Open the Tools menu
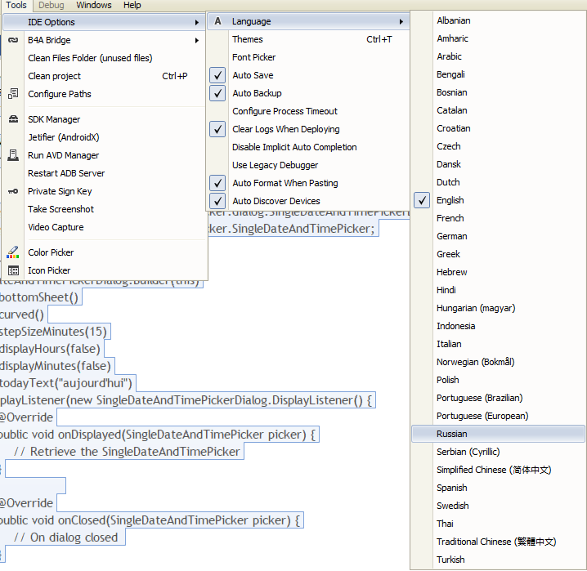This screenshot has height=571, width=587. [x=16, y=5]
